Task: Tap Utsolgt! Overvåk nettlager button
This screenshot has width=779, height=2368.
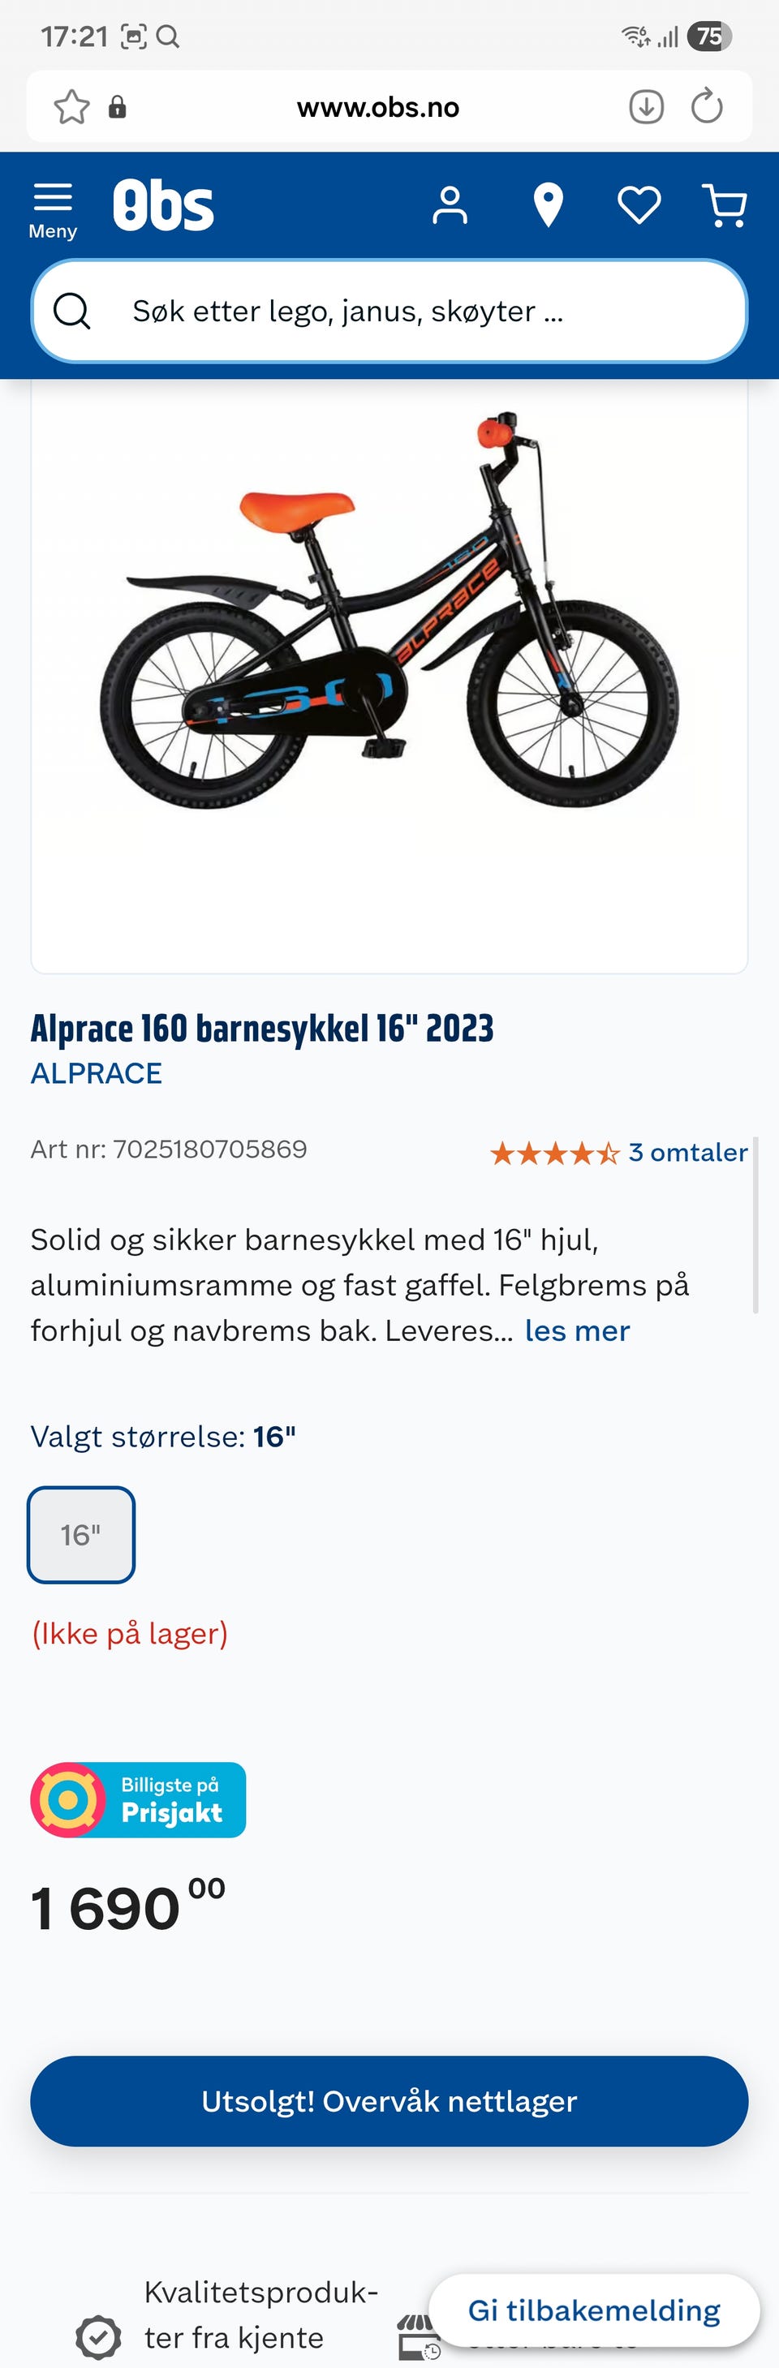Action: 389,2101
